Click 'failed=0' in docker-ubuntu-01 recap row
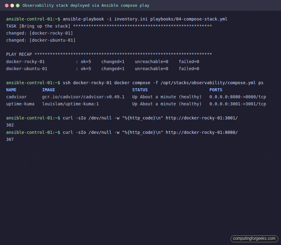This screenshot has height=245, width=281. click(x=189, y=69)
